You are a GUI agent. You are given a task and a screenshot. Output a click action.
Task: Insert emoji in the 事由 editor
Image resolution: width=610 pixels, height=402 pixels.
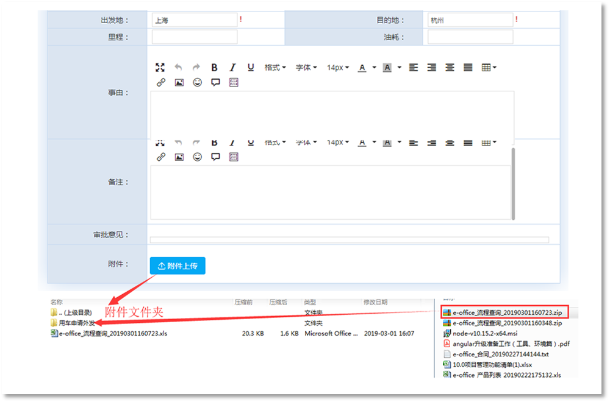point(197,82)
